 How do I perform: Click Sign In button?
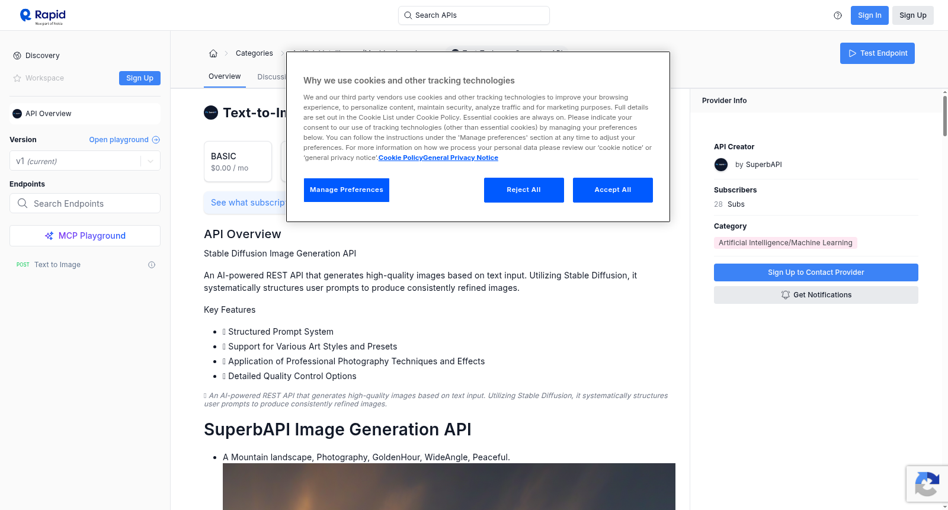pyautogui.click(x=869, y=15)
